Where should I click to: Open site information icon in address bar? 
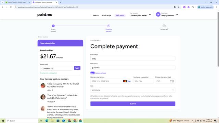[16, 7]
